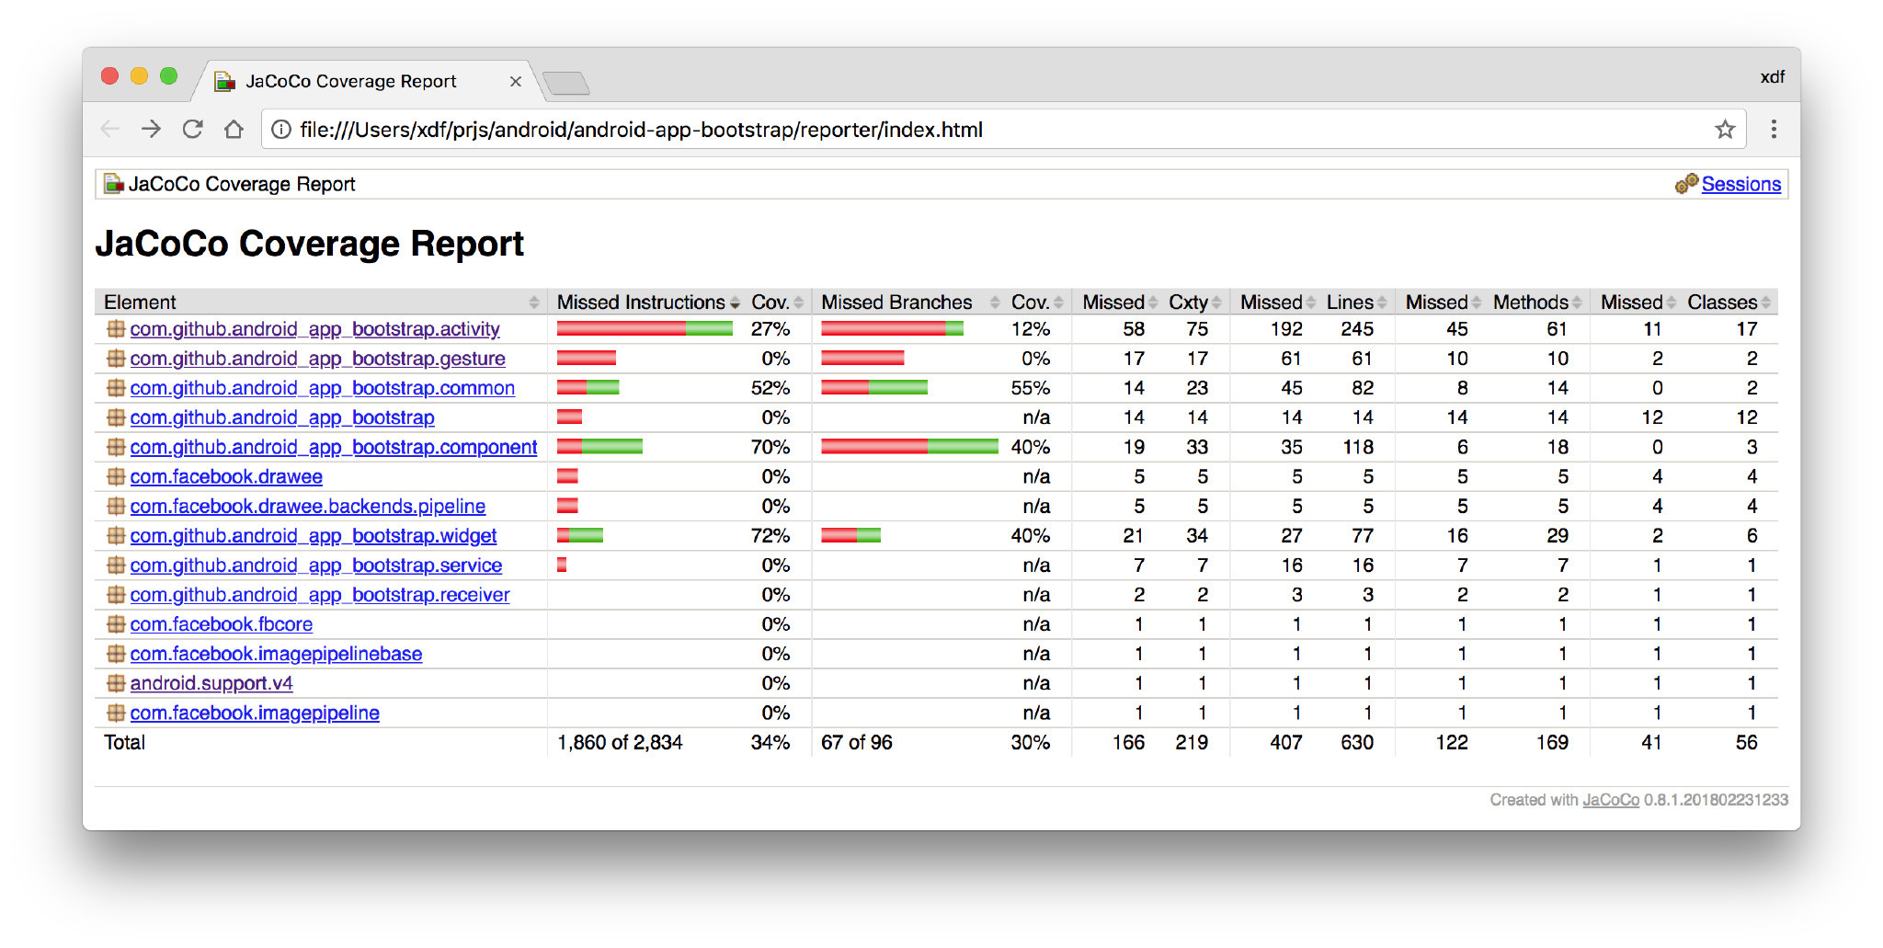Click the coverage bar for bootstrap.component instructions
This screenshot has height=948, width=1883.
pyautogui.click(x=599, y=447)
